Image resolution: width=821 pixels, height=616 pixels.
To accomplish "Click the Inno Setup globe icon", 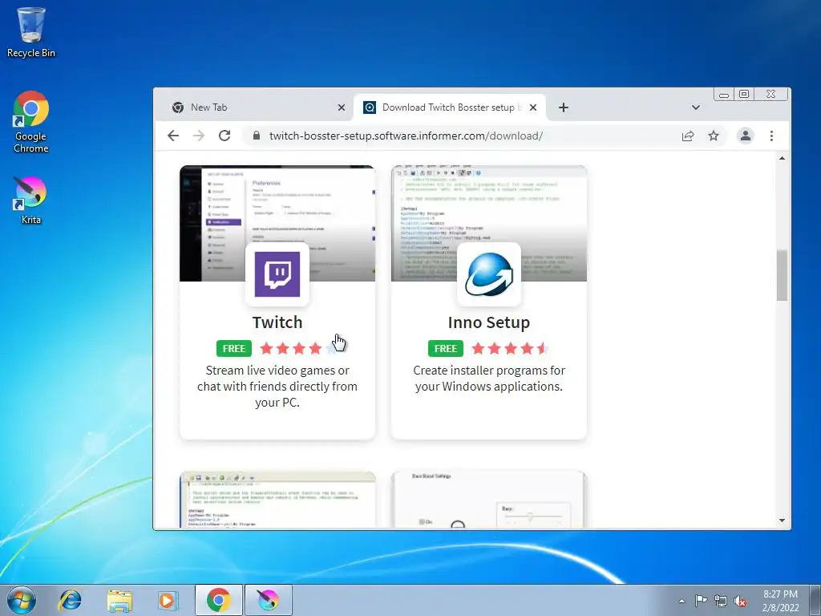I will (x=489, y=274).
